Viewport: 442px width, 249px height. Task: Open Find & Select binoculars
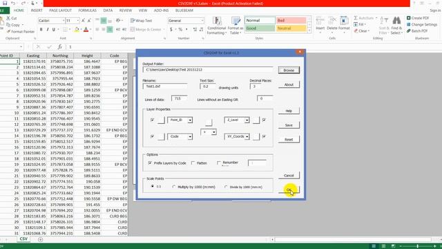click(x=396, y=26)
